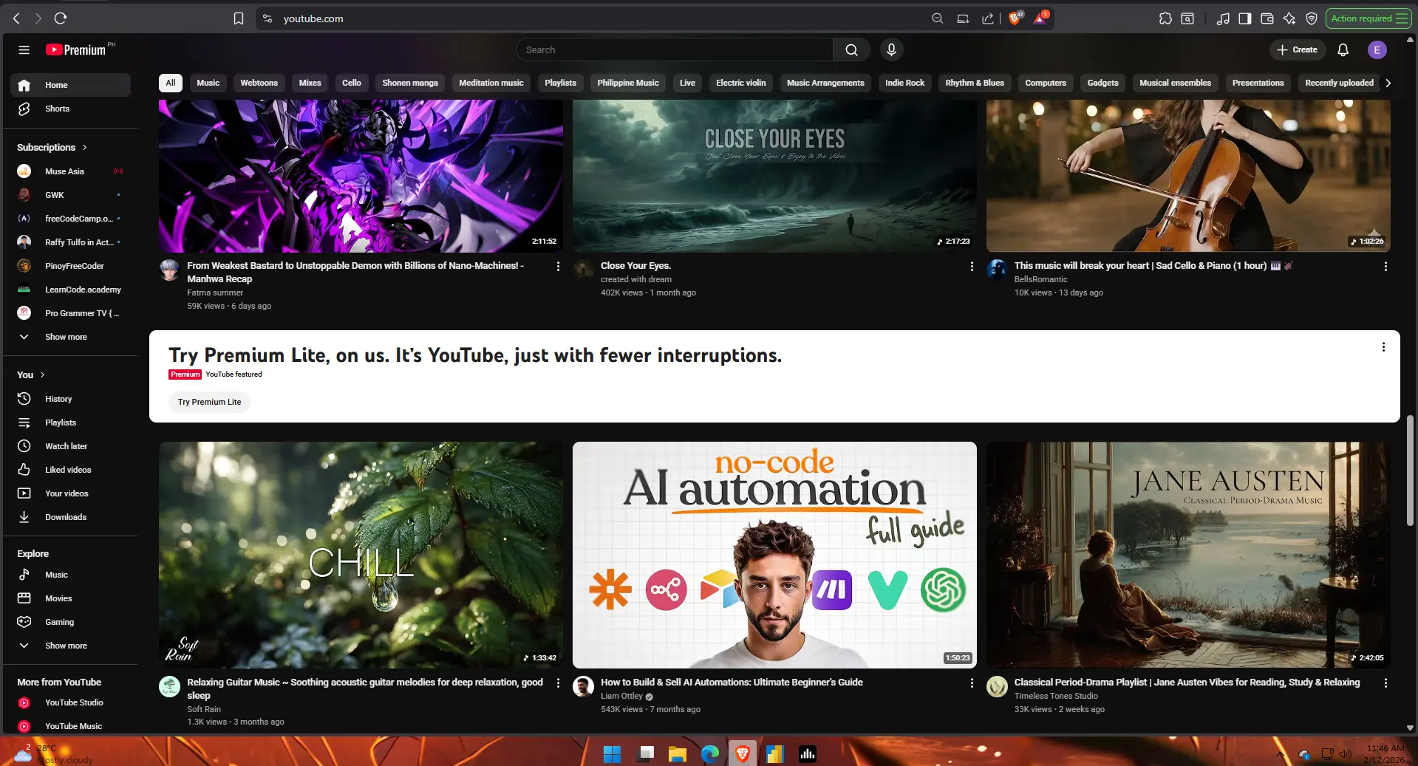
Task: Open Gaming in Explore
Action: pyautogui.click(x=71, y=622)
